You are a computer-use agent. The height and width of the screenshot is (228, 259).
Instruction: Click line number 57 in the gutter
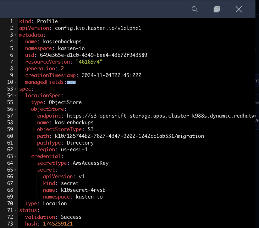(x=10, y=116)
